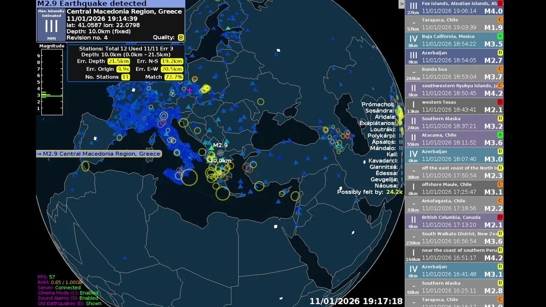Click the Sound Alarms (S) Enabled status
Viewport: 546px width, 307px height.
tap(68, 298)
